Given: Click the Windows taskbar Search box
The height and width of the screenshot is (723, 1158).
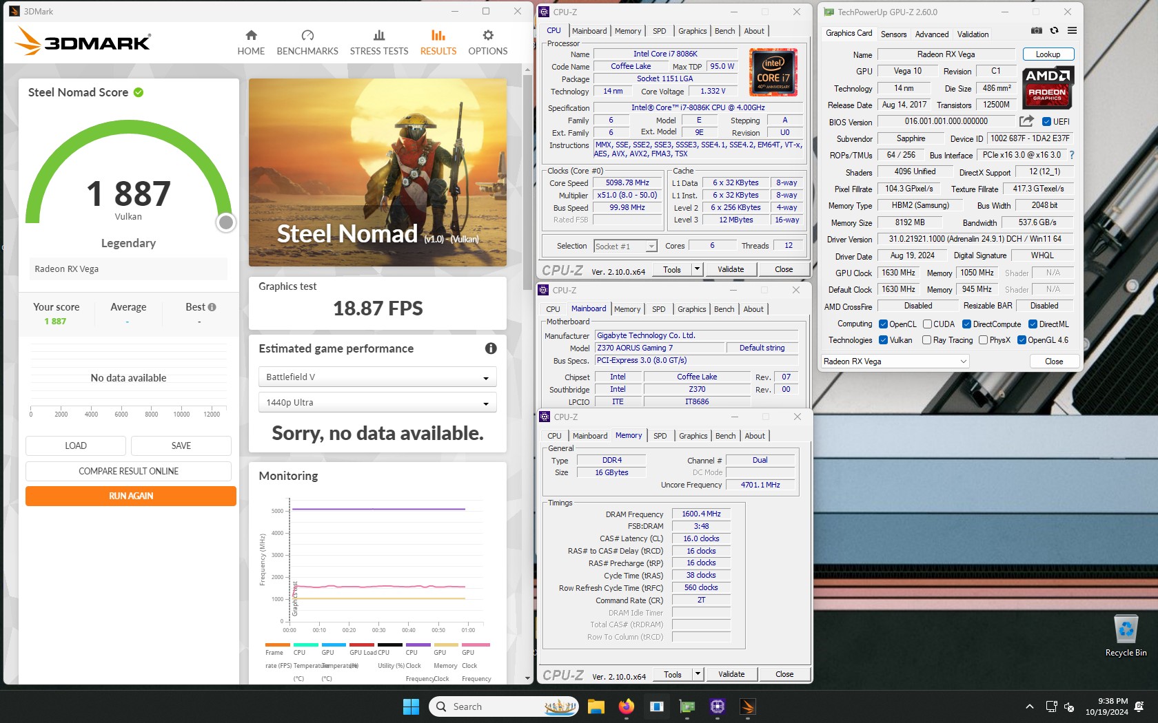Looking at the screenshot, I should point(504,706).
